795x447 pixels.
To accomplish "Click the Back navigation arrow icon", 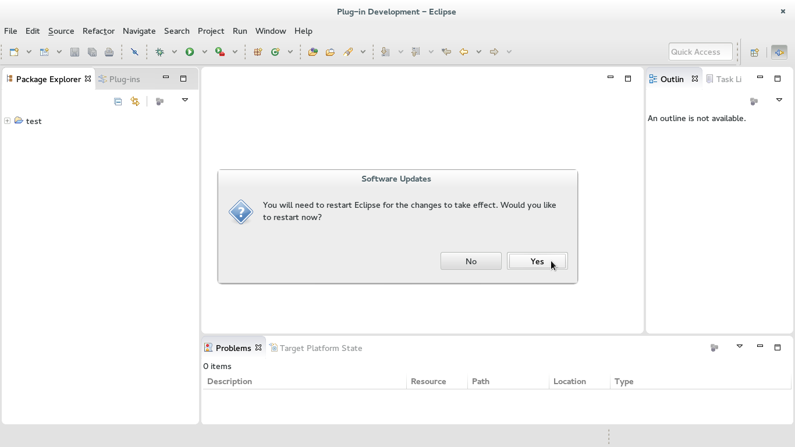I will click(x=464, y=52).
